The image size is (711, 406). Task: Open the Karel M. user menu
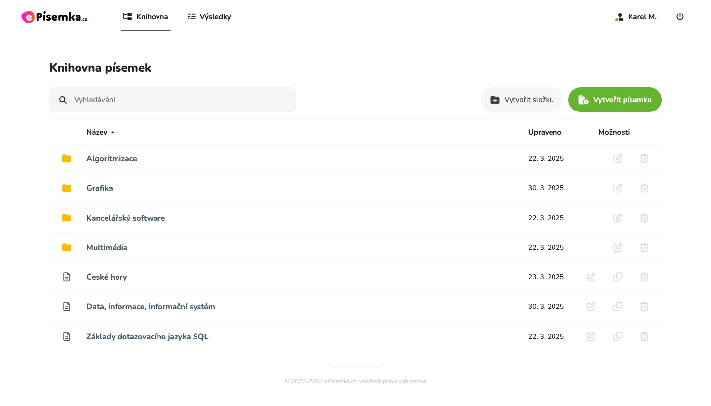coord(636,17)
